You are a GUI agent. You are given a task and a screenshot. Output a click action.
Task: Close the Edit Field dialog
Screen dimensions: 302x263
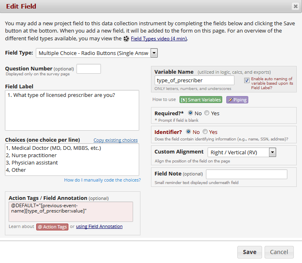295,7
